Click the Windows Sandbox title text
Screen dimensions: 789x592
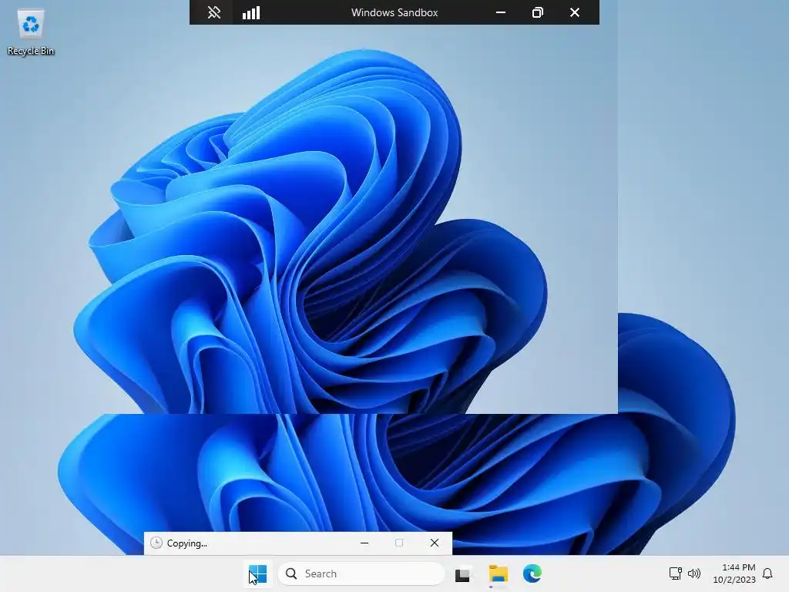pyautogui.click(x=394, y=12)
